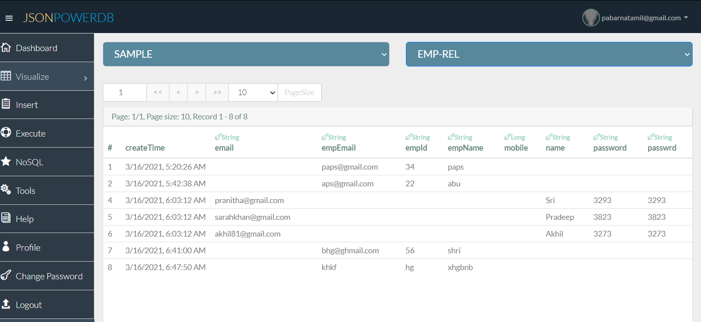Click the Tools gears icon
Viewport: 701px width, 322px height.
tap(6, 189)
